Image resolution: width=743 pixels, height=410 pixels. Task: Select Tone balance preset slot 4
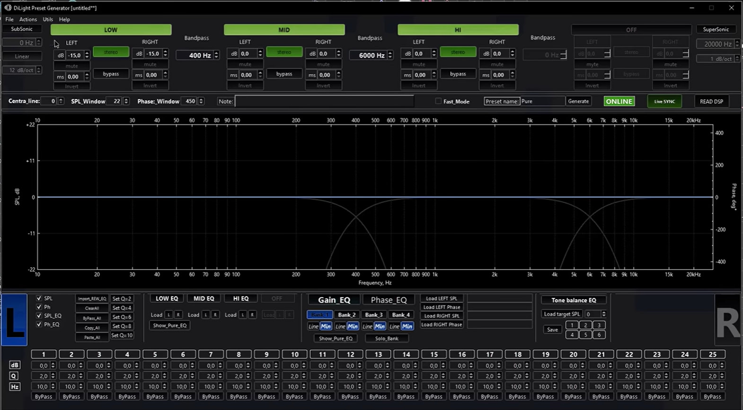pos(572,335)
